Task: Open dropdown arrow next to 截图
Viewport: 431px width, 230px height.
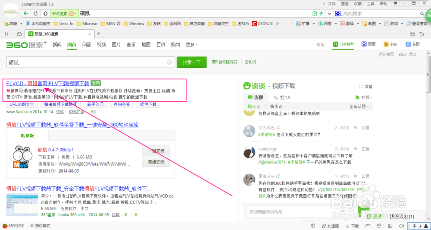Action: pyautogui.click(x=379, y=24)
